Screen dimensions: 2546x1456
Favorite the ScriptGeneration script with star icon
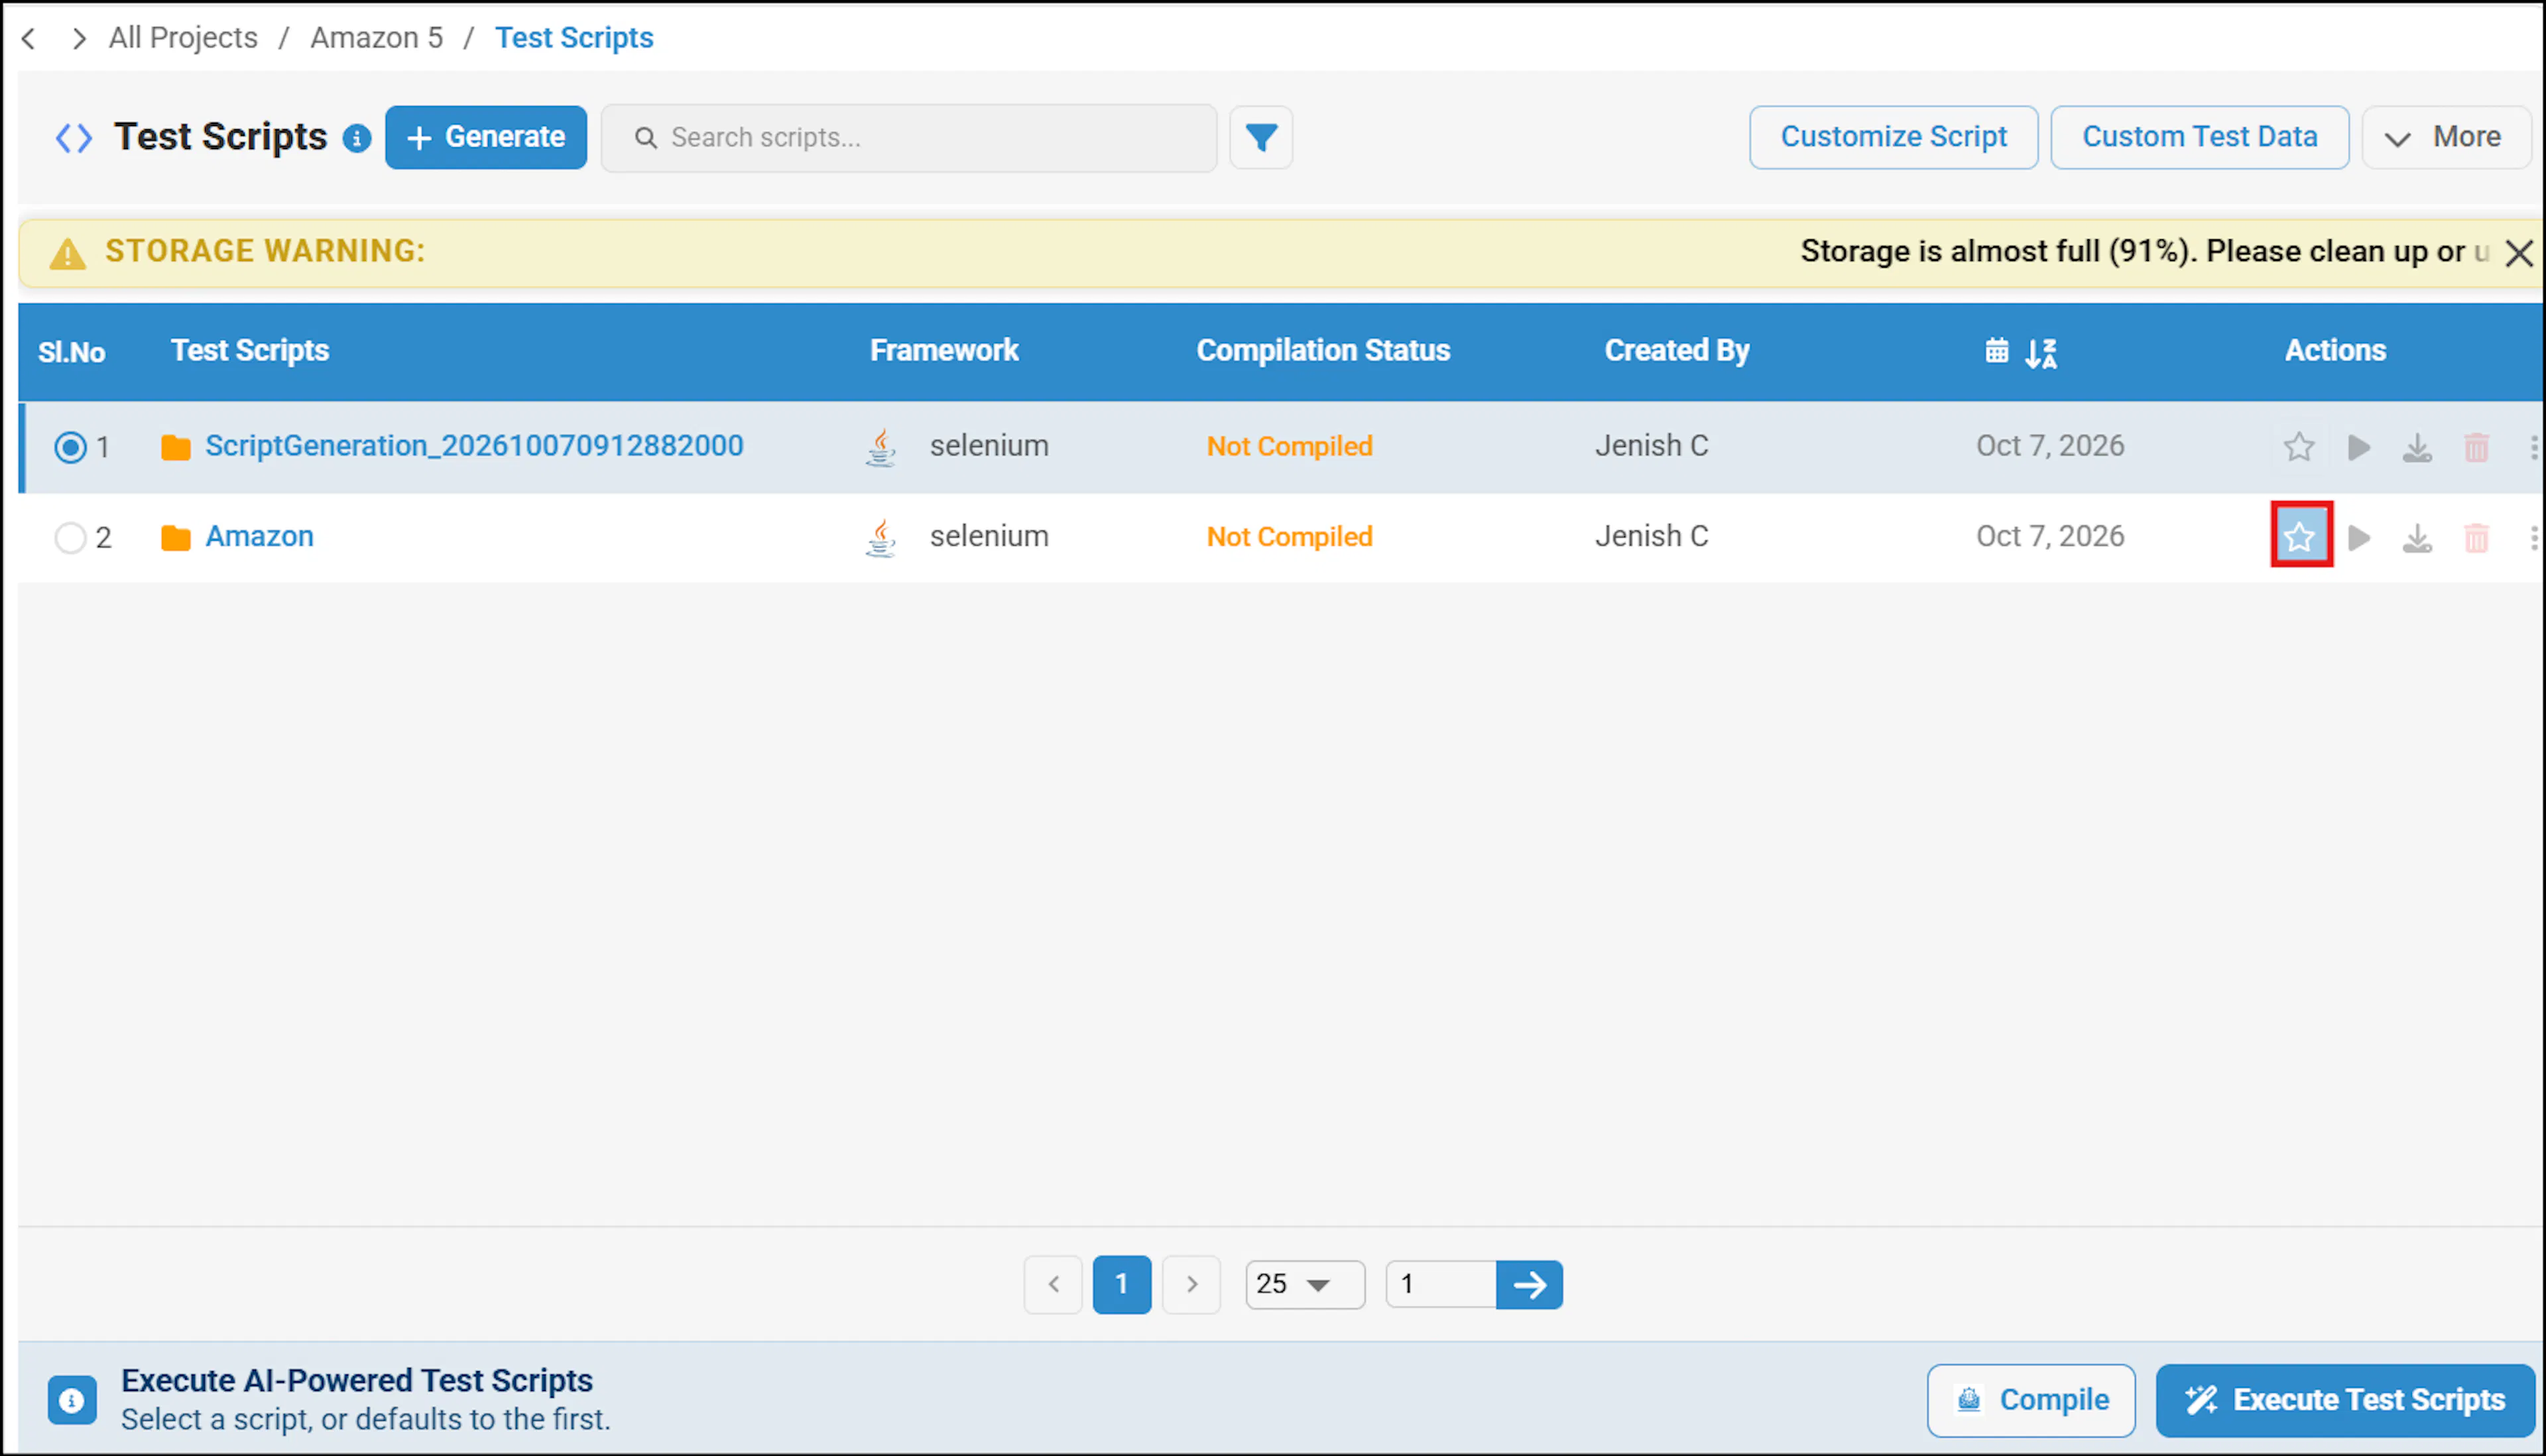pyautogui.click(x=2299, y=446)
